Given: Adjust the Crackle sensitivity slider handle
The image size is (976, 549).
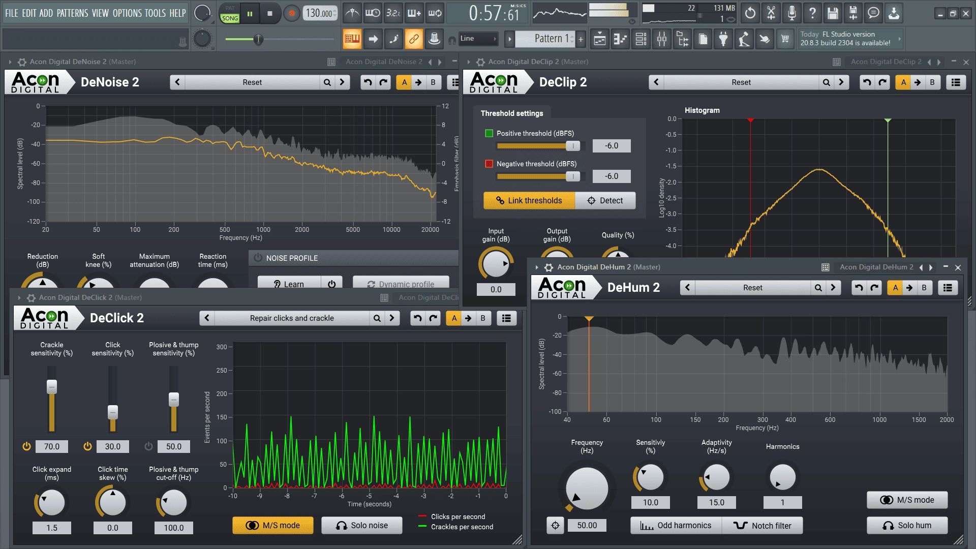Looking at the screenshot, I should 52,387.
